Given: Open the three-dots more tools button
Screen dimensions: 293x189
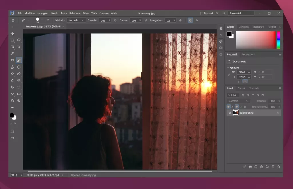Looking at the screenshot, I should [x=12, y=107].
